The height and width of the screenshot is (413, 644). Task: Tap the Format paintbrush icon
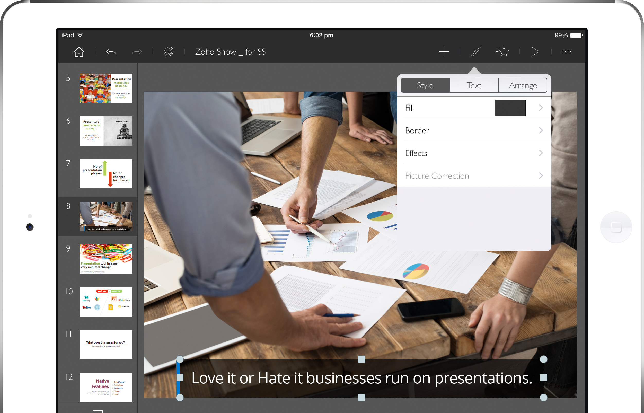tap(476, 51)
